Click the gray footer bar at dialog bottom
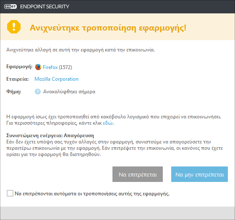Screen dimensions: 235x220 [117, 213]
